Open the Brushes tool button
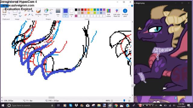Image resolution: width=193 pixels, height=108 pixels. coord(38,12)
